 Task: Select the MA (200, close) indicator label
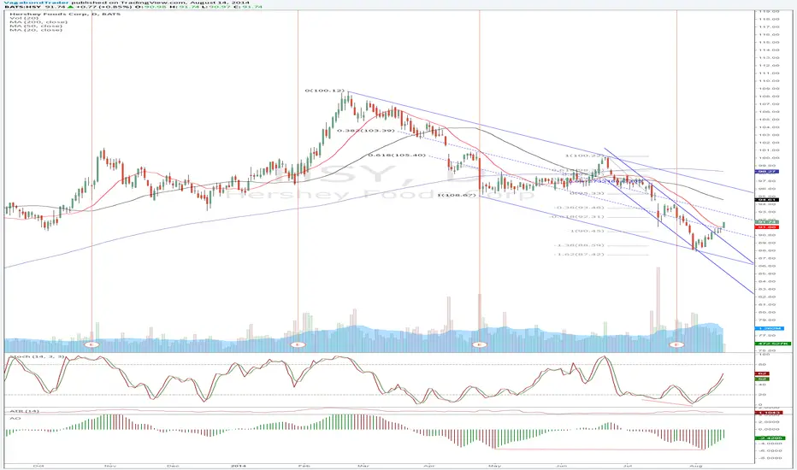38,22
